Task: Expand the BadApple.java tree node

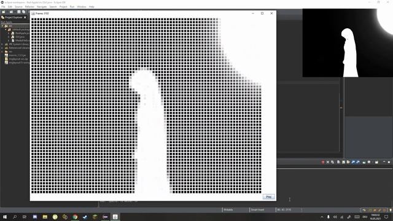Action: pyautogui.click(x=9, y=33)
